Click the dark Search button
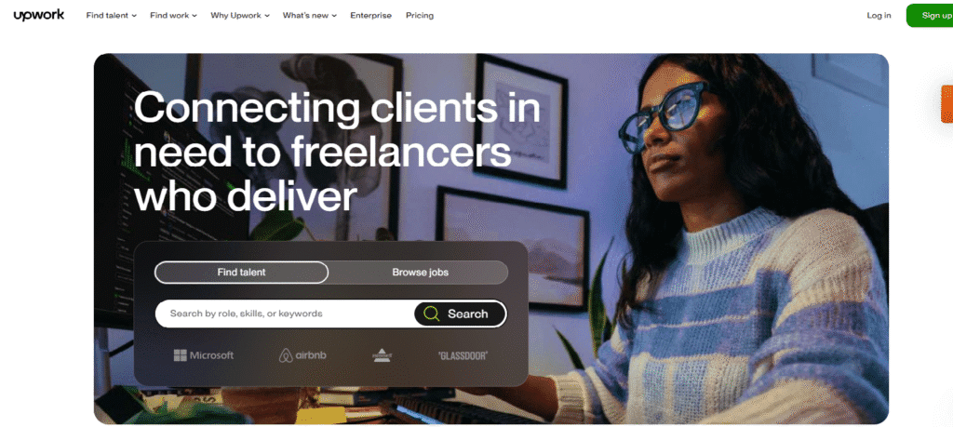Viewport: 953px width, 427px height. click(x=460, y=314)
